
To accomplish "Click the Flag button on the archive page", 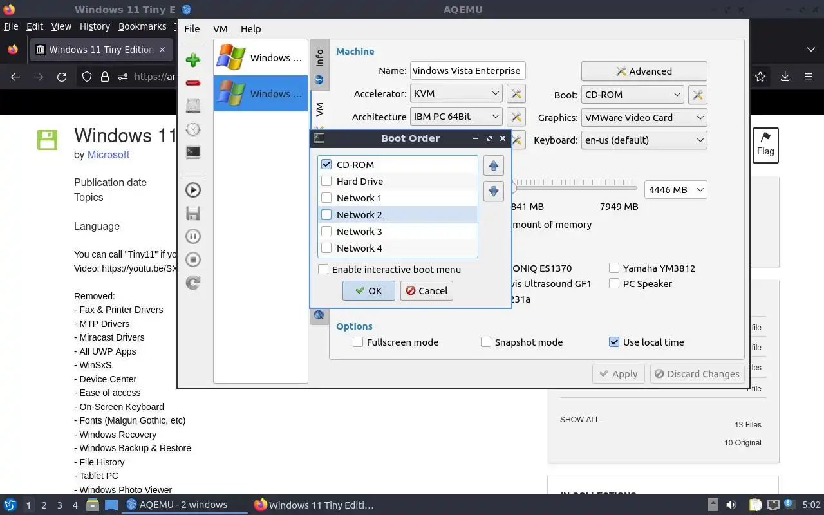I will (765, 145).
